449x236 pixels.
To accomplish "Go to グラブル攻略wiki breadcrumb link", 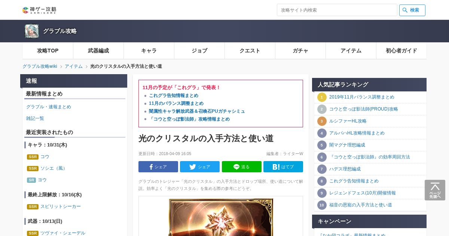I will [x=40, y=66].
